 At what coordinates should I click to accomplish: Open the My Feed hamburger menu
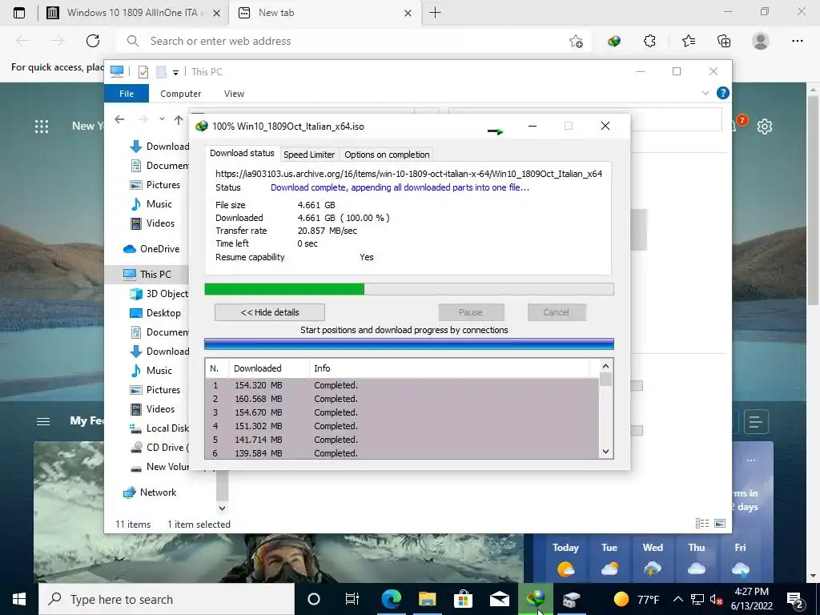[43, 421]
